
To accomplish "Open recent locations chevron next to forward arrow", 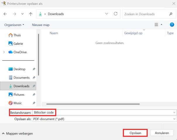I will point(23,14).
